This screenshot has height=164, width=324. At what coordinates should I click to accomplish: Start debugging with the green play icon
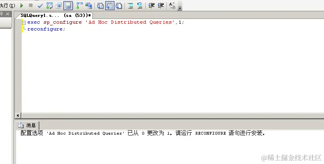tap(22, 5)
